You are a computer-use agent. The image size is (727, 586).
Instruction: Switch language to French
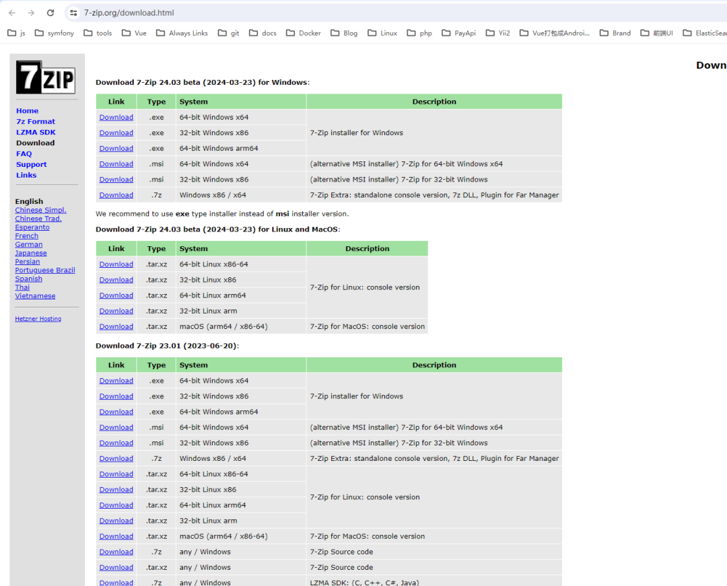[x=26, y=235]
